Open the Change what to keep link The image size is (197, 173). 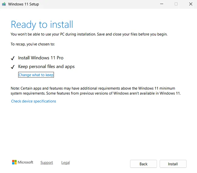click(x=36, y=75)
